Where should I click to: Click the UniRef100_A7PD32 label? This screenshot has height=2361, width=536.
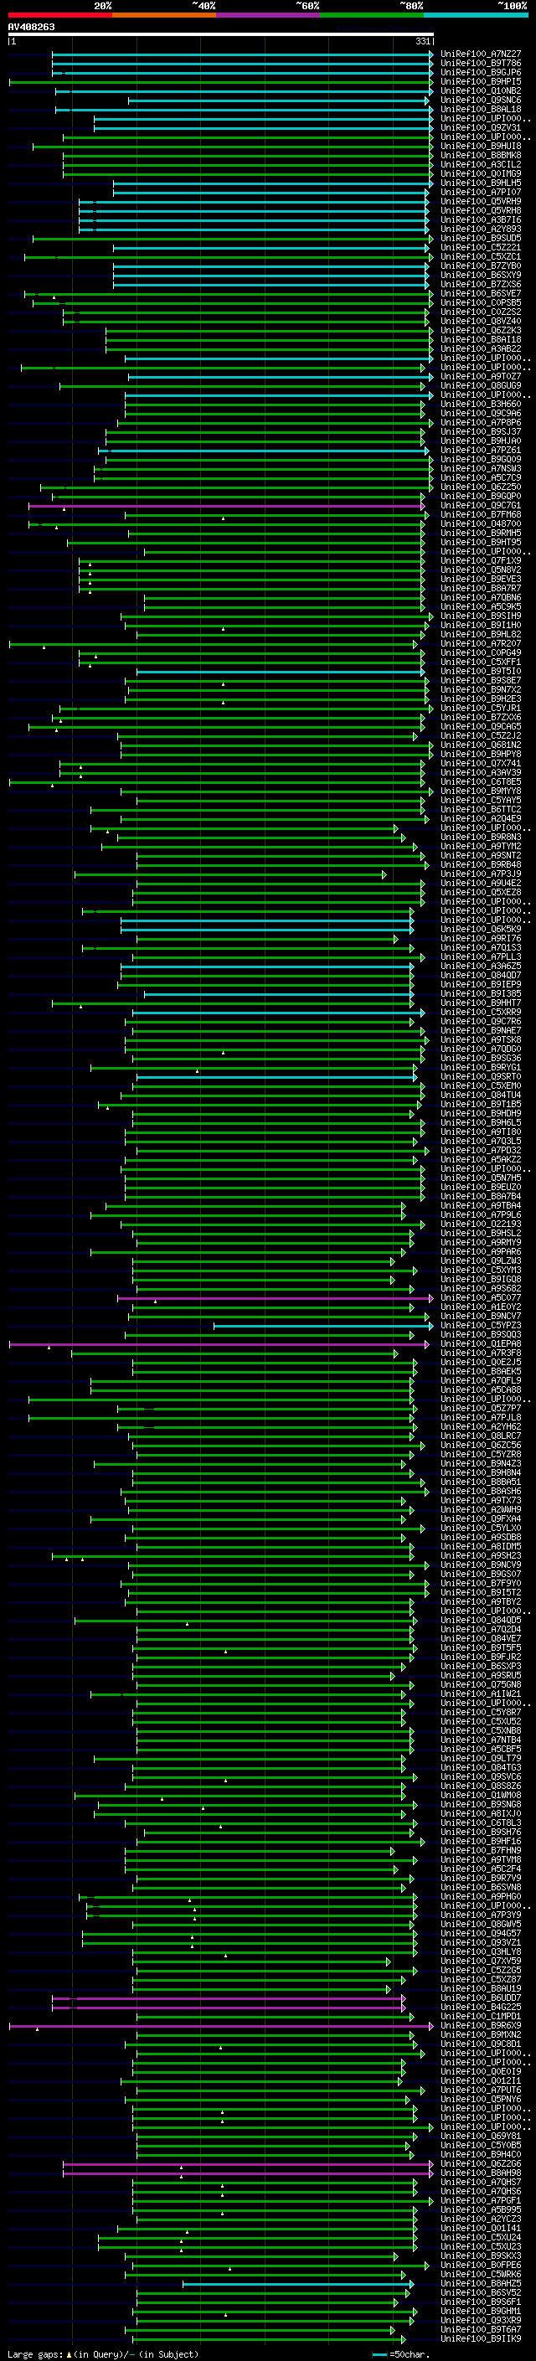[x=480, y=1150]
